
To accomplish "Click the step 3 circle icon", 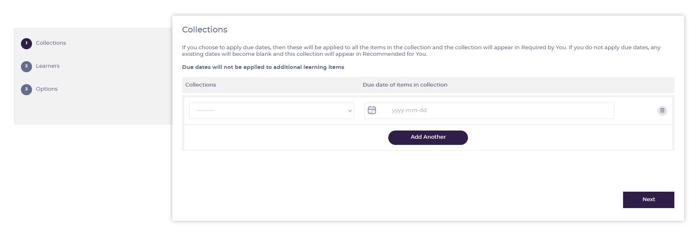I will (26, 89).
